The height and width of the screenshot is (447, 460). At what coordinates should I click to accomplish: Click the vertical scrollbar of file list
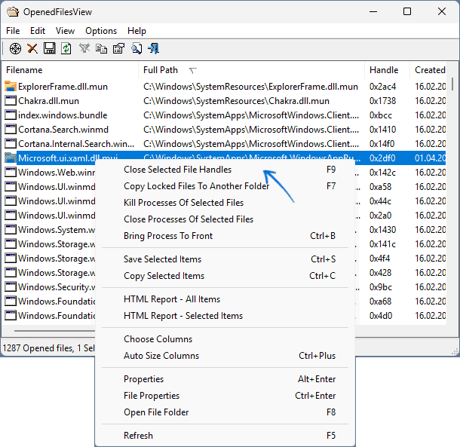tap(452, 188)
